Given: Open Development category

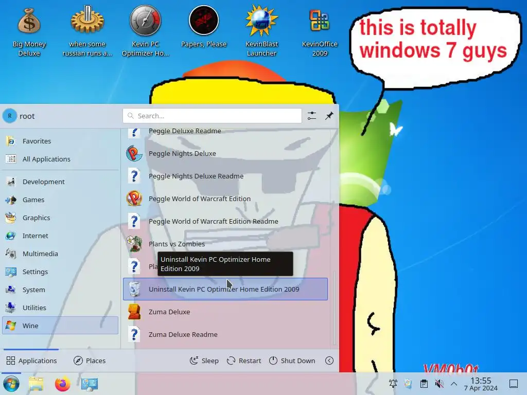Looking at the screenshot, I should [x=60, y=182].
